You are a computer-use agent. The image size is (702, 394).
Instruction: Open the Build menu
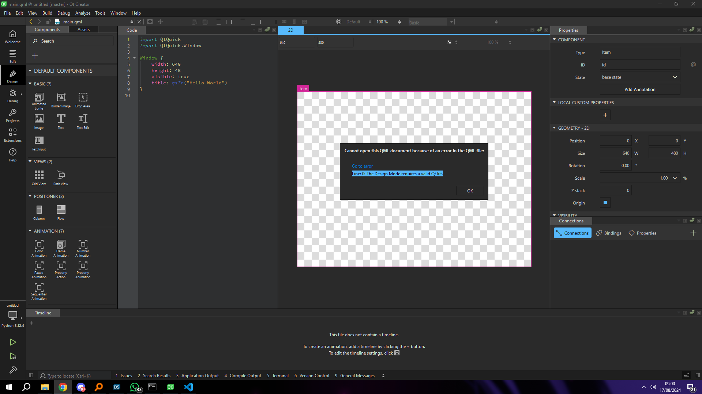[x=47, y=13]
